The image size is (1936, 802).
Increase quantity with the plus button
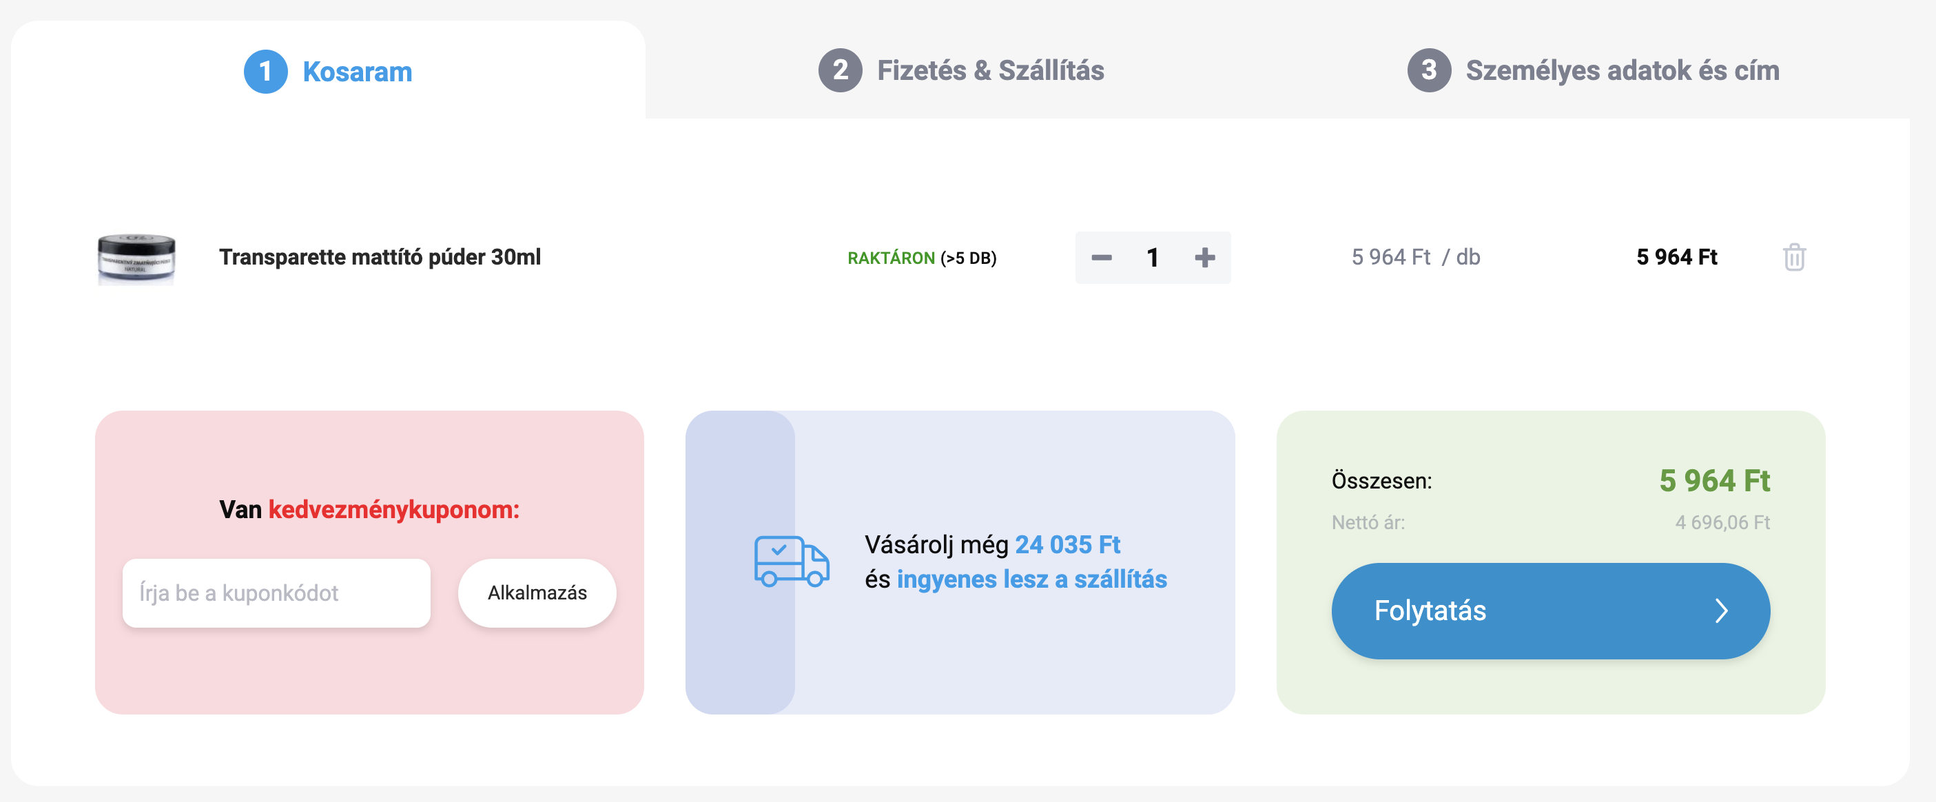click(1204, 258)
